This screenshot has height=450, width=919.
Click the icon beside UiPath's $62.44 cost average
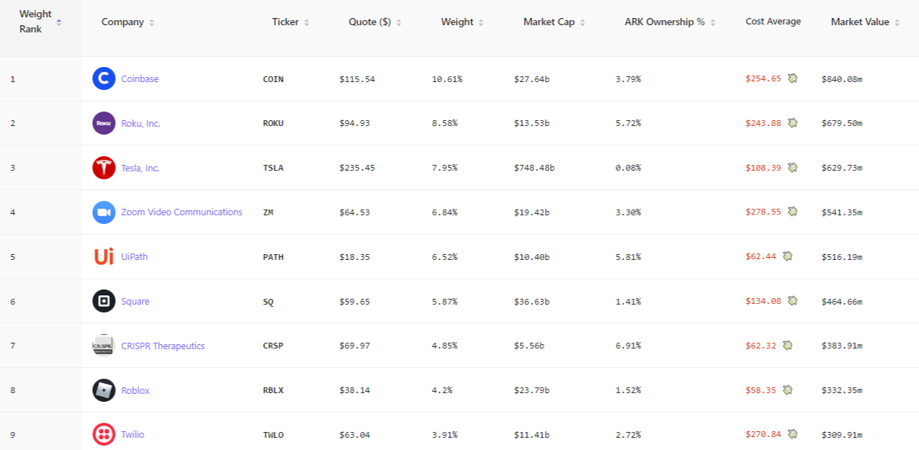point(788,256)
